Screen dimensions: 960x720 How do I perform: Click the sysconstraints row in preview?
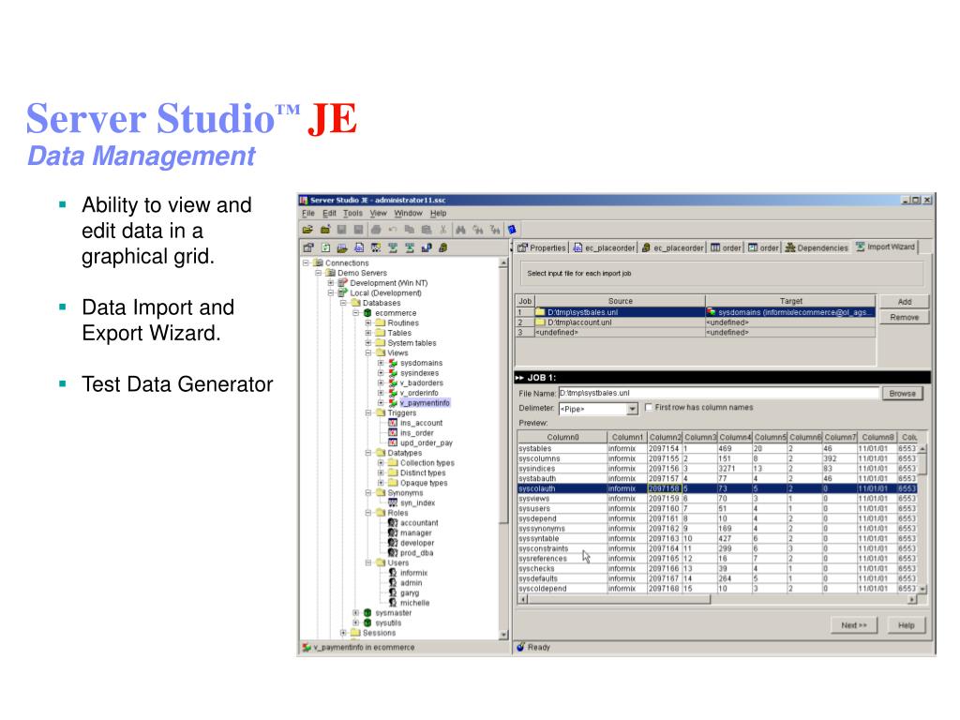717,548
